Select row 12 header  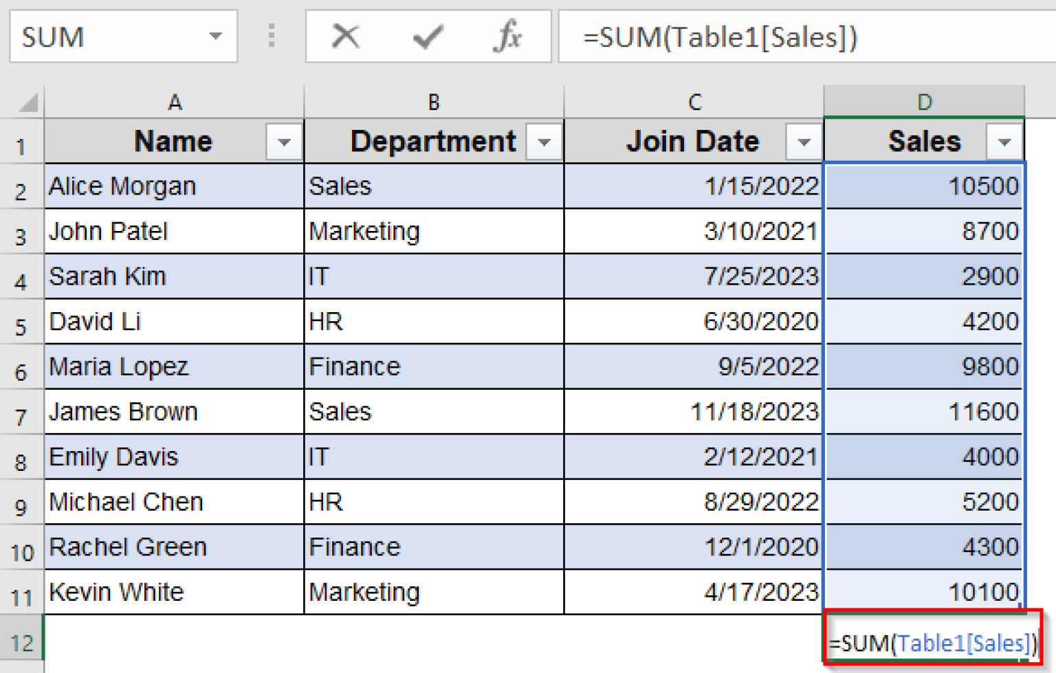[x=22, y=642]
